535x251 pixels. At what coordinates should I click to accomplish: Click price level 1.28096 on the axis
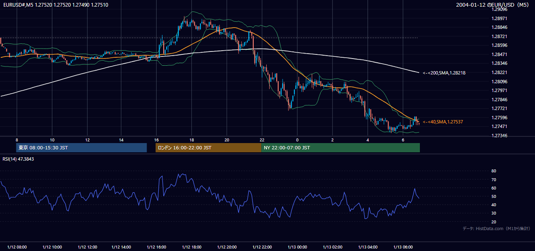click(x=499, y=82)
